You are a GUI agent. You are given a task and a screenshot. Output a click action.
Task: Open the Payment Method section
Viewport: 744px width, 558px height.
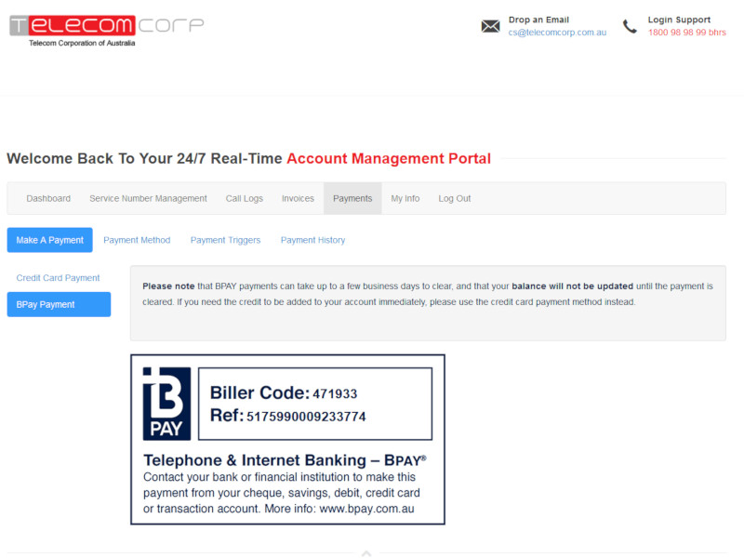[x=137, y=239]
